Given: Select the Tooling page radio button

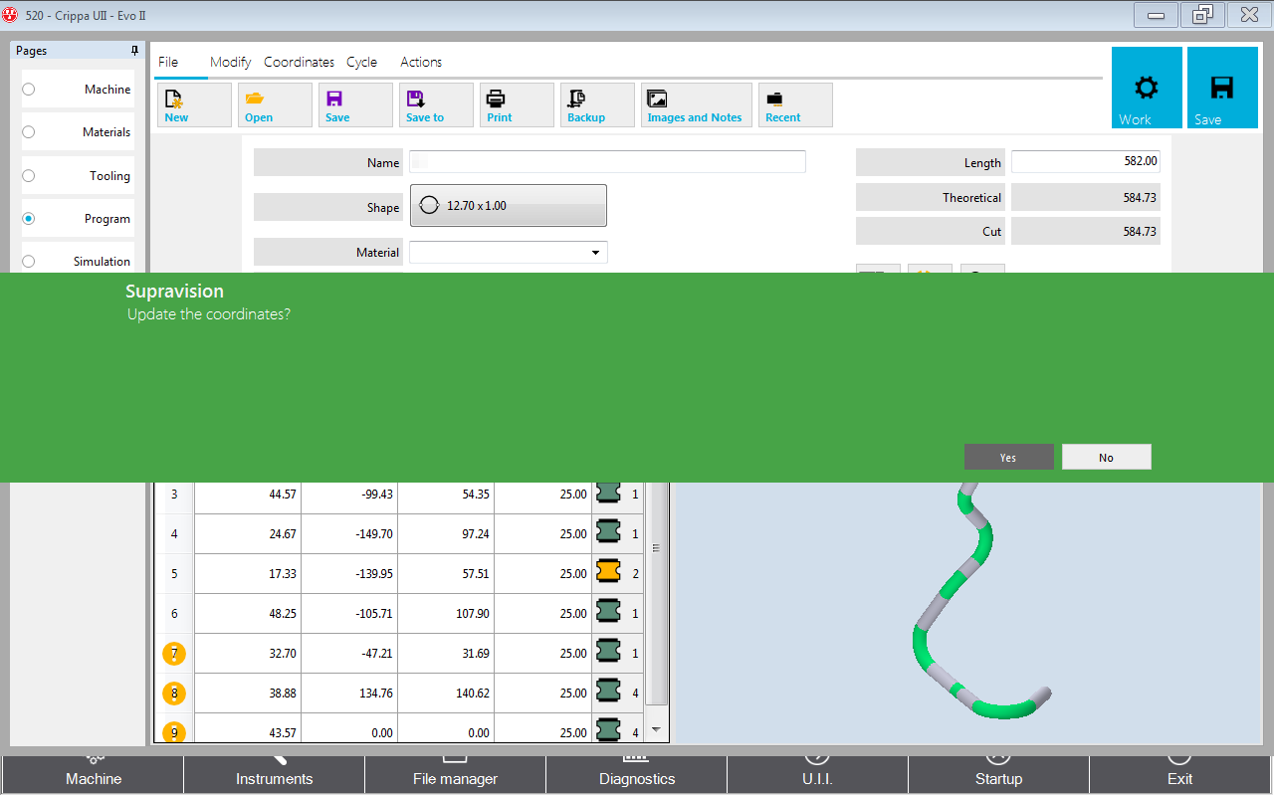Looking at the screenshot, I should [x=29, y=176].
